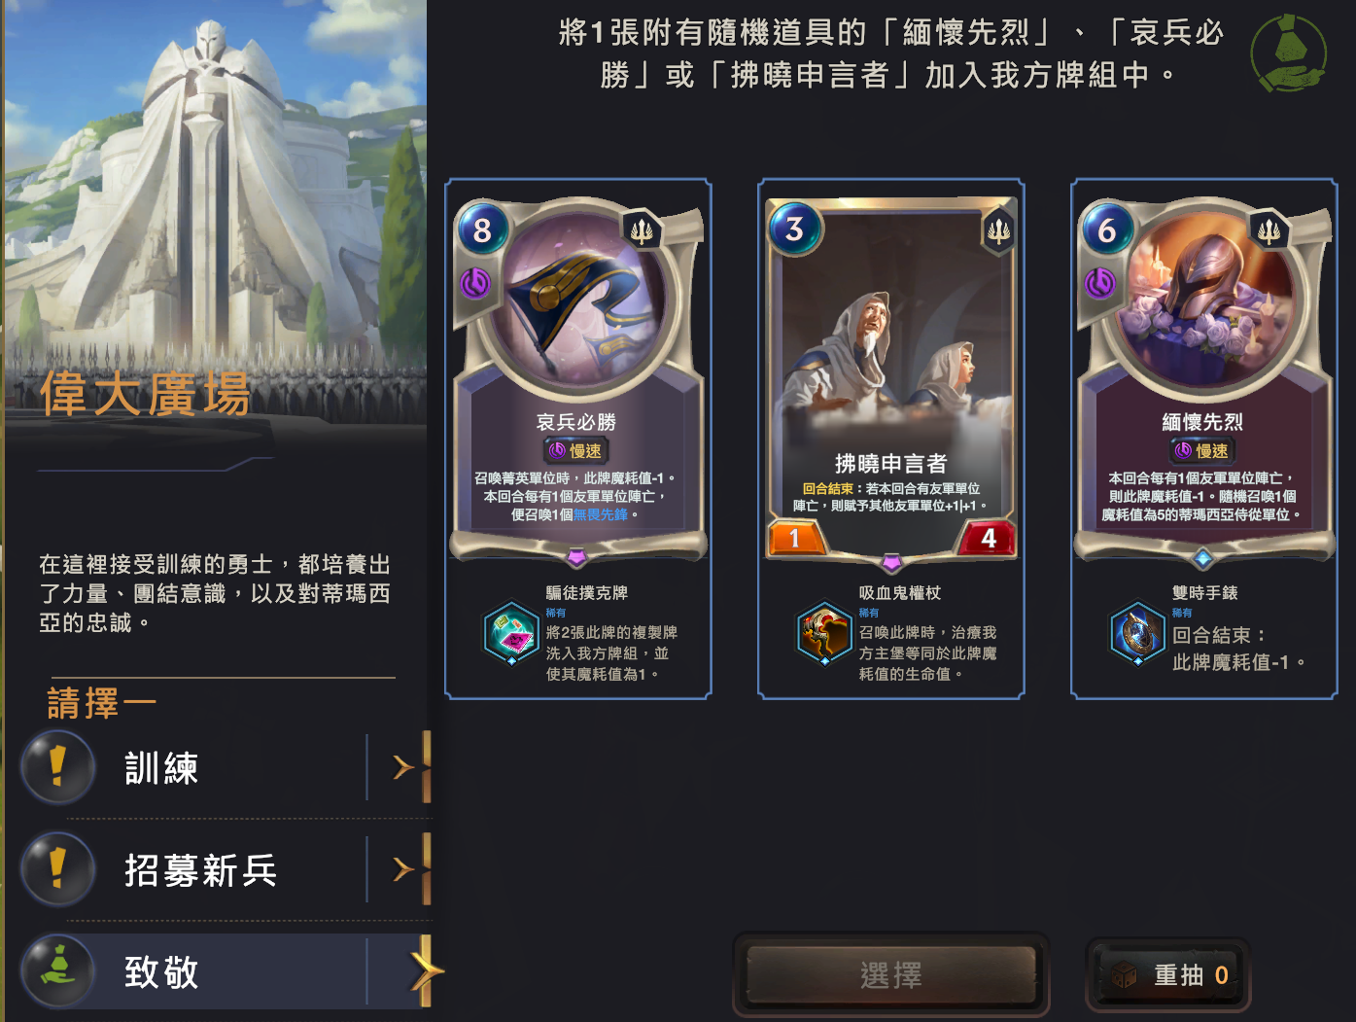
Task: Click the 選擇 confirm button
Action: click(x=890, y=974)
